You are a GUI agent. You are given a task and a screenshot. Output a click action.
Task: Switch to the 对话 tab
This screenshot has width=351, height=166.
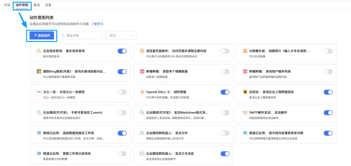click(7, 5)
